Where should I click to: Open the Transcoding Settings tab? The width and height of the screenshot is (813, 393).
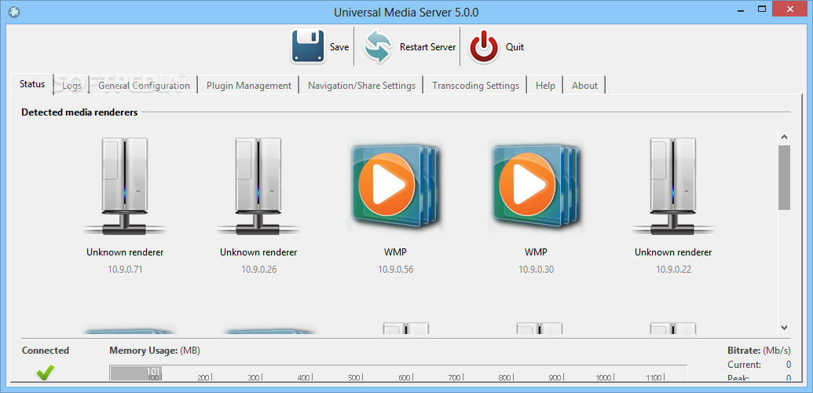(x=475, y=86)
